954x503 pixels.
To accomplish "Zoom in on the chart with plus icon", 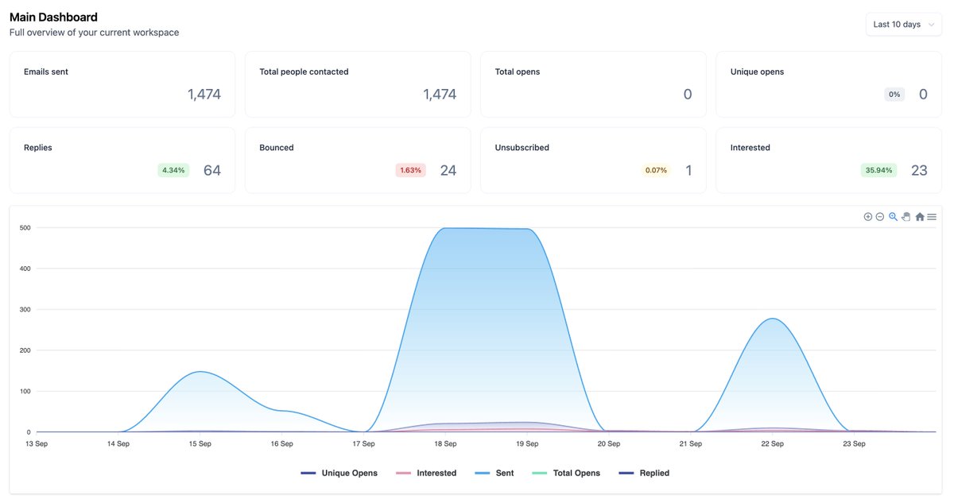I will (868, 217).
